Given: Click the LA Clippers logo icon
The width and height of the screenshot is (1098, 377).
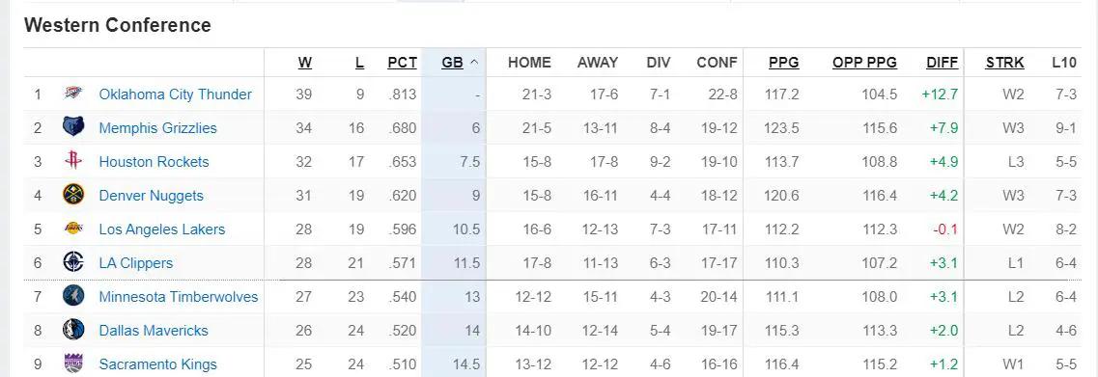Looking at the screenshot, I should point(73,262).
